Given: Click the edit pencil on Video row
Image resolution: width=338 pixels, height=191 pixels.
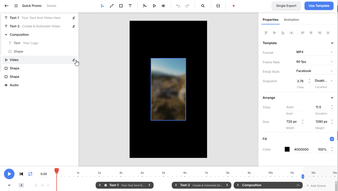Looking at the screenshot, I should tap(74, 60).
